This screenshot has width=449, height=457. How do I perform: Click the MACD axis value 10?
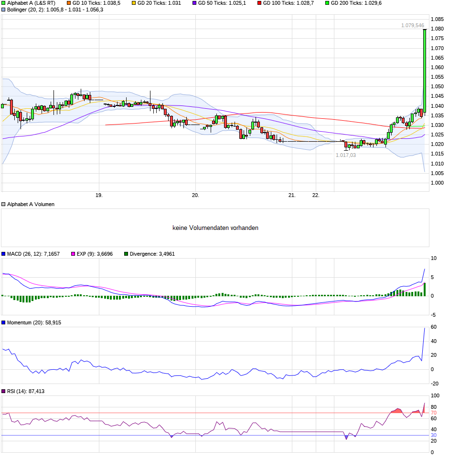(434, 258)
